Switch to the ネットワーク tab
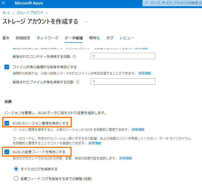 coord(48,38)
